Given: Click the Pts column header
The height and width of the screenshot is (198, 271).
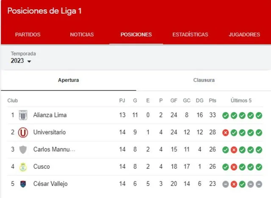Looking at the screenshot, I should click(213, 100).
